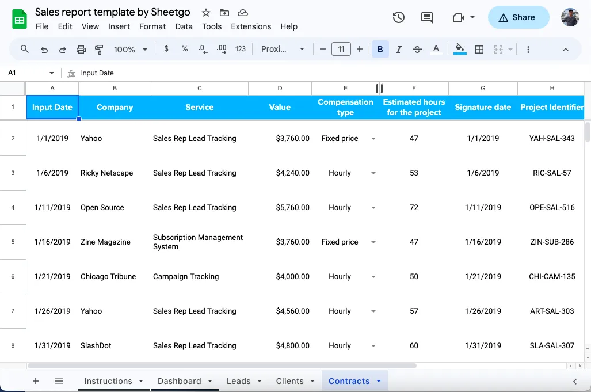Activate paint format tool
Viewport: 591px width, 392px height.
click(x=99, y=50)
